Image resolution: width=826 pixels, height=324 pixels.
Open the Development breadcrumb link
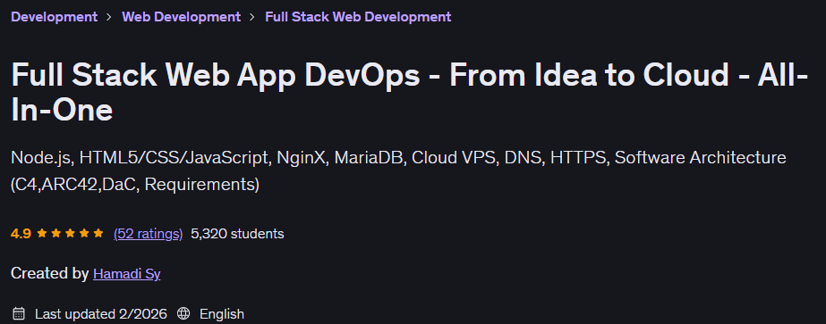[x=55, y=17]
